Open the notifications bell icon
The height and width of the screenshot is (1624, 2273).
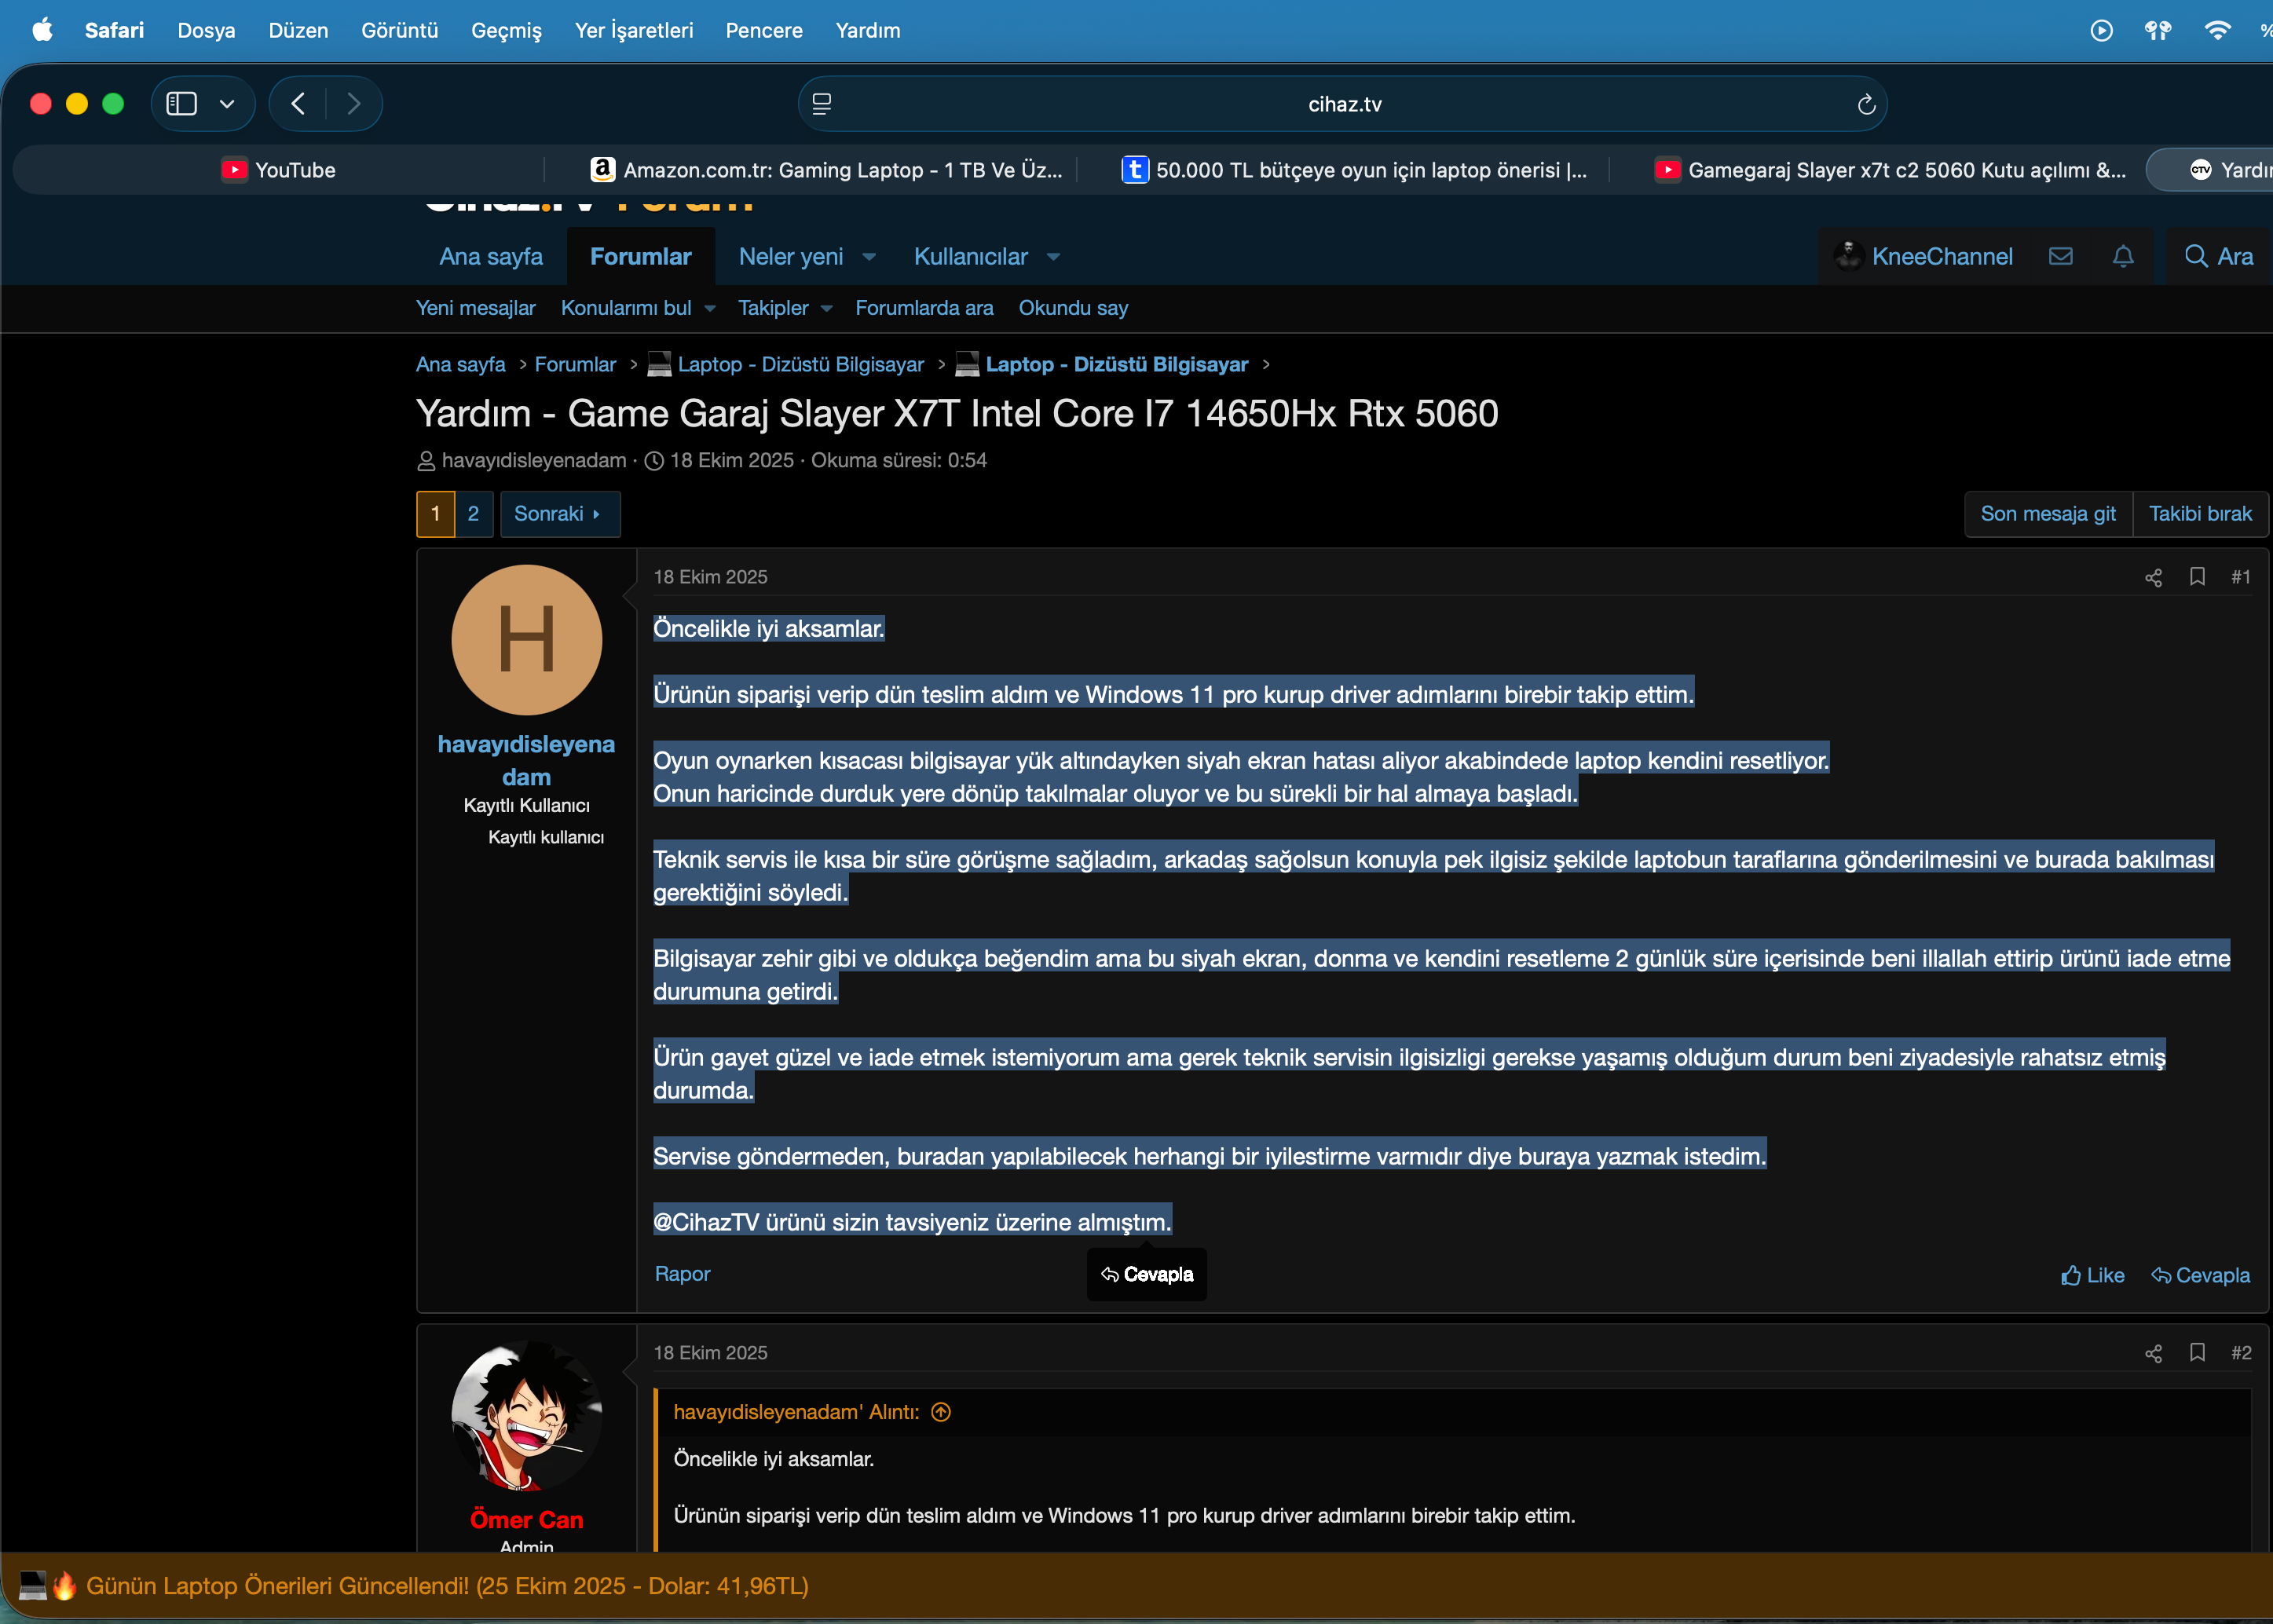(x=2123, y=256)
